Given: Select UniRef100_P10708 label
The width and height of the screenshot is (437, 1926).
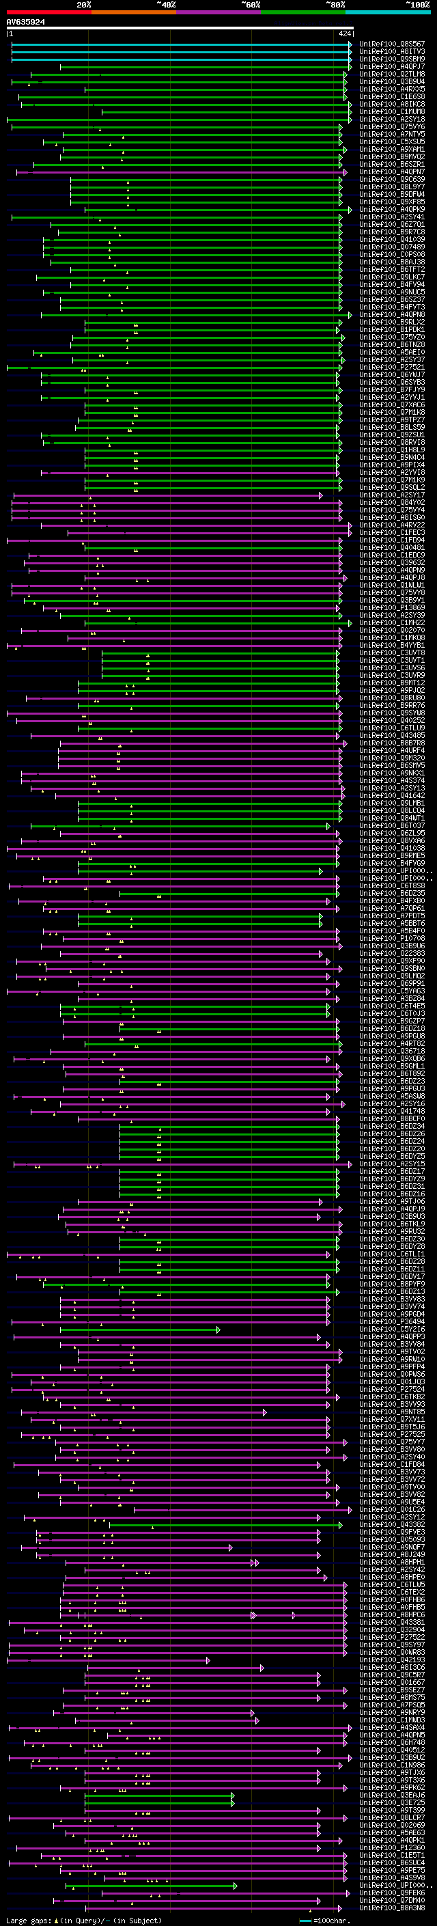Looking at the screenshot, I should 392,939.
